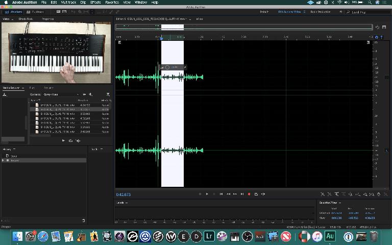The width and height of the screenshot is (392, 245).
Task: Expand the Record item in History panel
Action: (3, 160)
